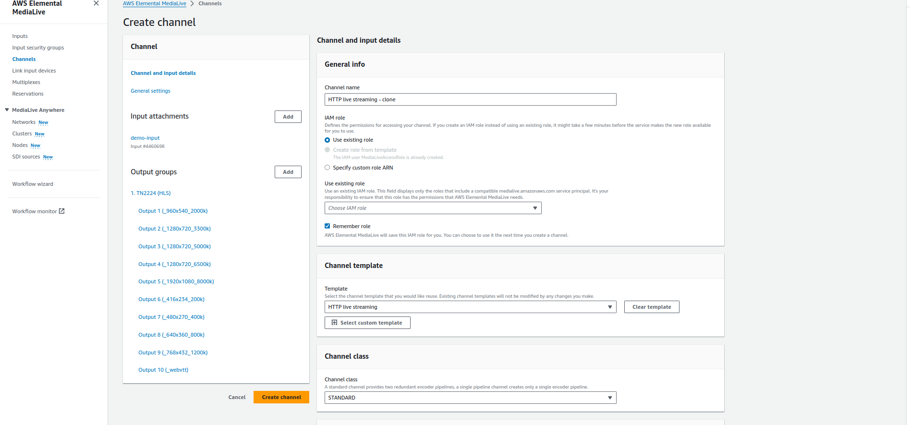This screenshot has width=910, height=425.
Task: Open the Choose IAM role dropdown
Action: pyautogui.click(x=433, y=208)
